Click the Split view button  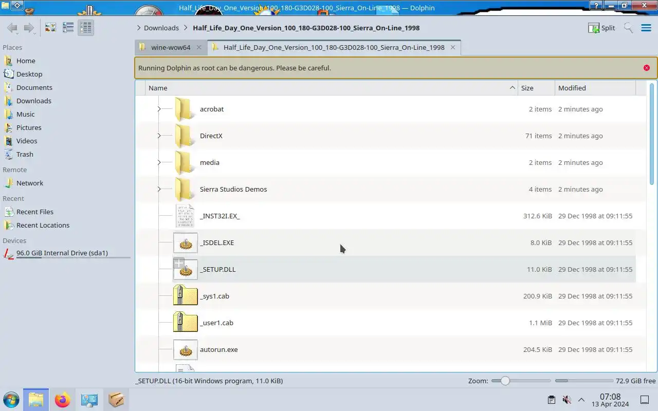(601, 28)
